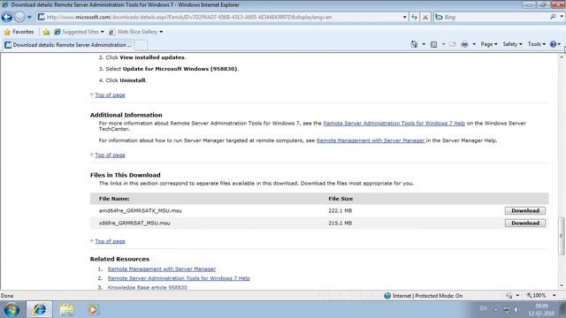566x318 pixels.
Task: Open the address bar autocomplete dropdown
Action: [405, 17]
